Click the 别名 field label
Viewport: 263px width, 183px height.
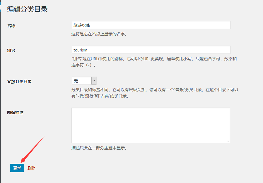tap(11, 51)
